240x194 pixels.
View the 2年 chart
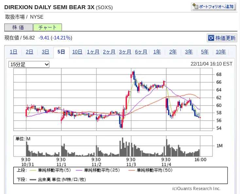click(173, 52)
